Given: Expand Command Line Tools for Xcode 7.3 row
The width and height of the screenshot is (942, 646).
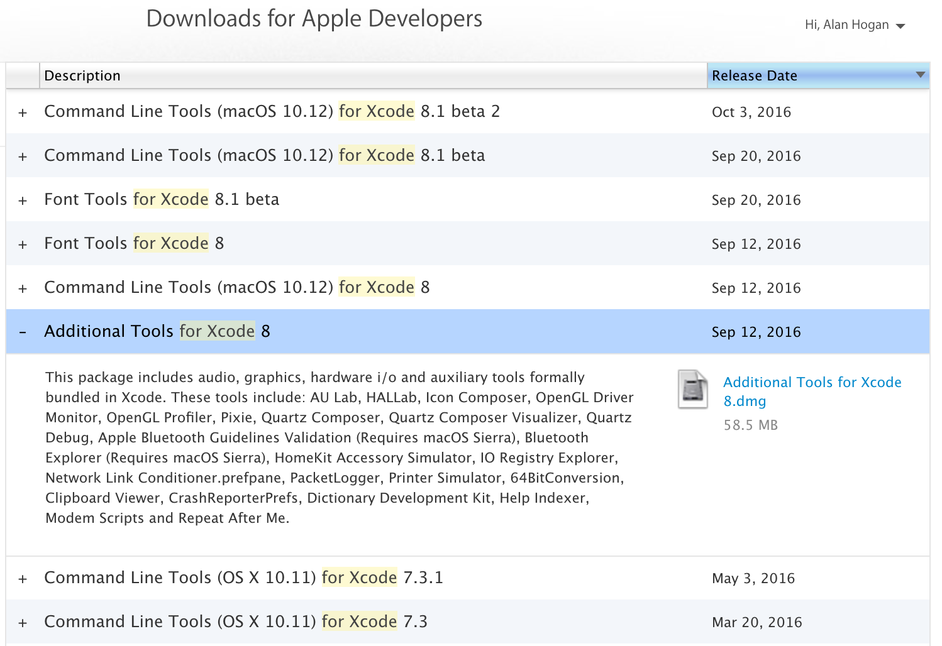Looking at the screenshot, I should [x=23, y=623].
